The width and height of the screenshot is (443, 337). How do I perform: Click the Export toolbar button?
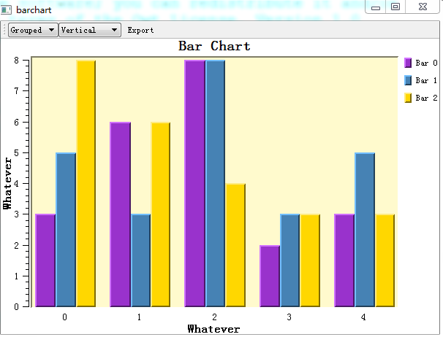140,30
